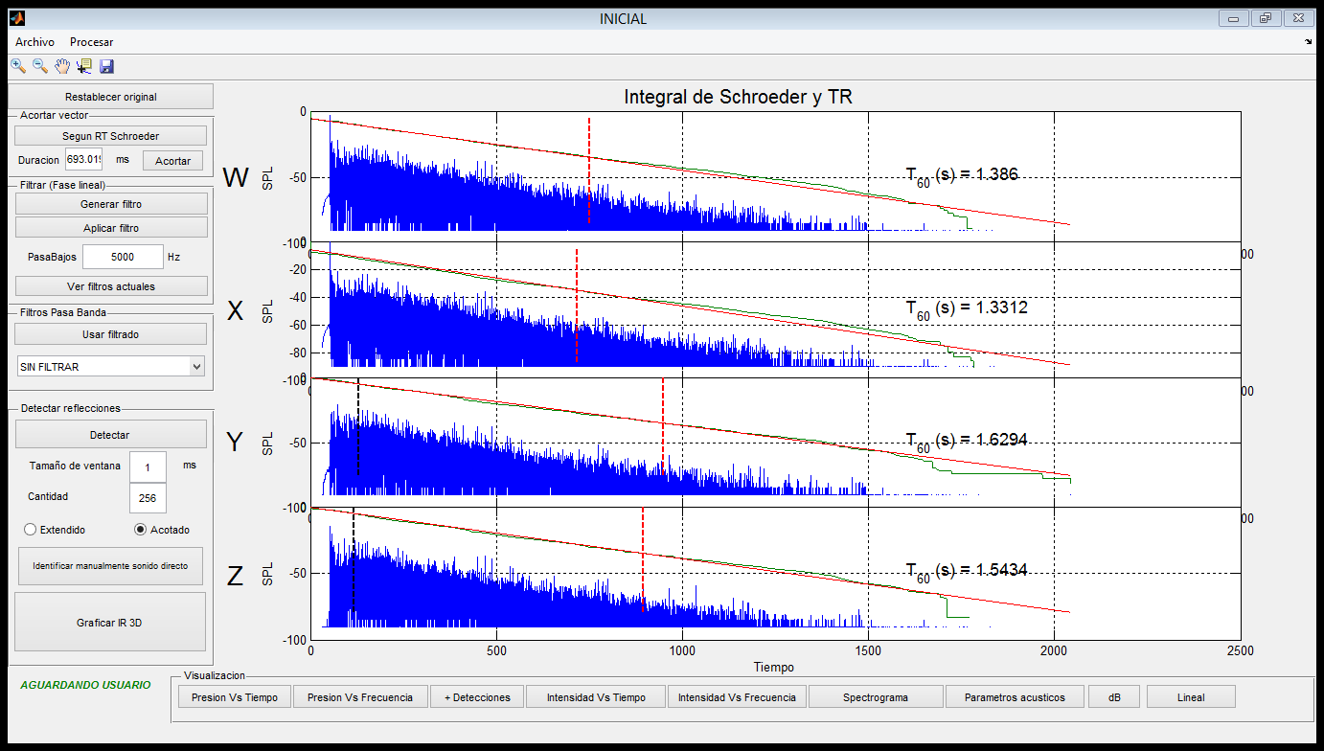This screenshot has width=1324, height=751.
Task: Activate the Pan hand tool
Action: [x=62, y=66]
